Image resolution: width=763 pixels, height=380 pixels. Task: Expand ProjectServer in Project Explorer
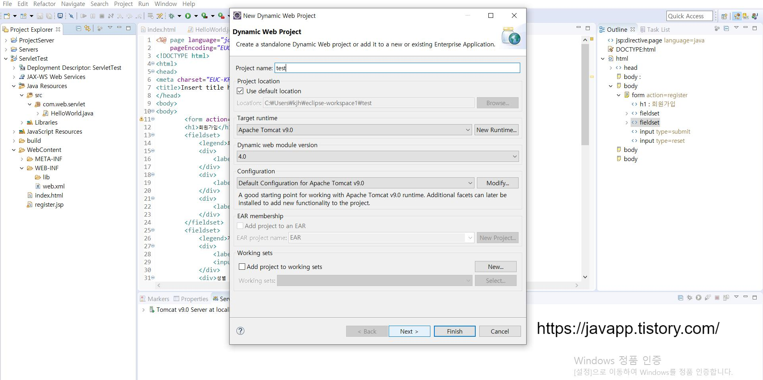pyautogui.click(x=6, y=40)
